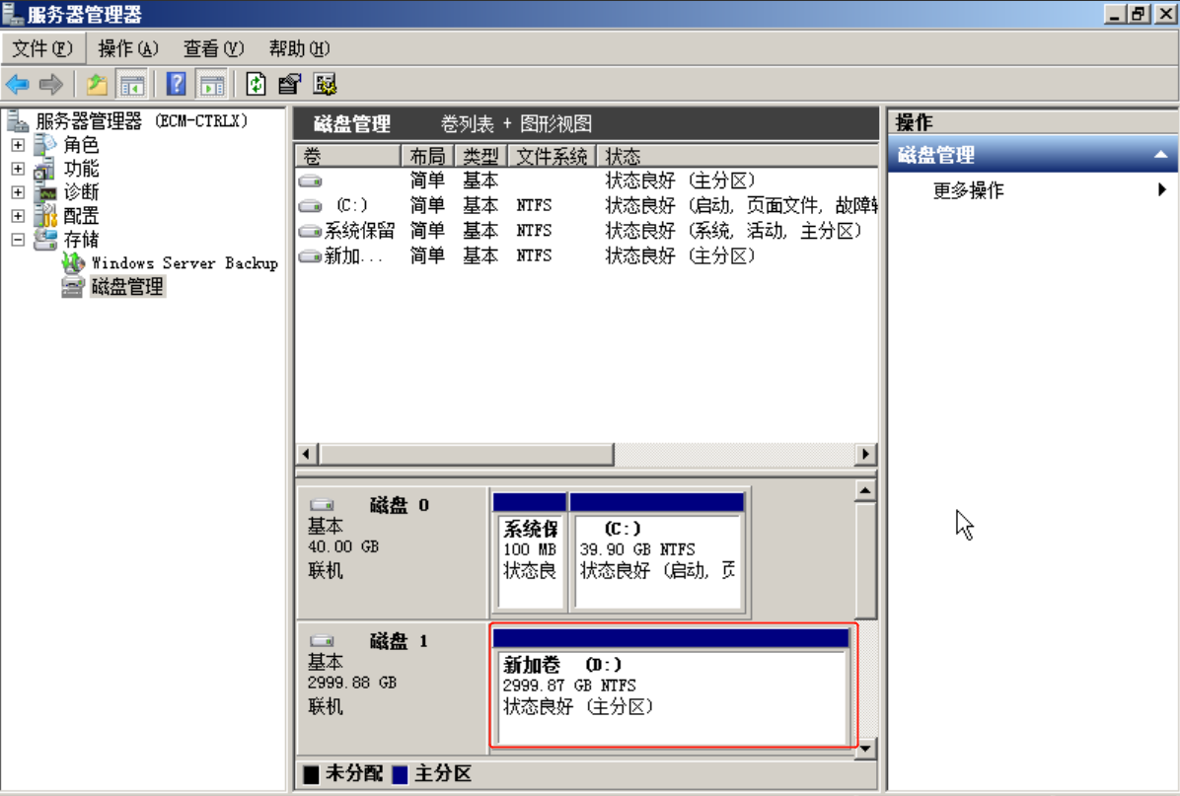Click the 磁盘管理 tree icon
Screen dimensions: 1180x796
tap(73, 287)
